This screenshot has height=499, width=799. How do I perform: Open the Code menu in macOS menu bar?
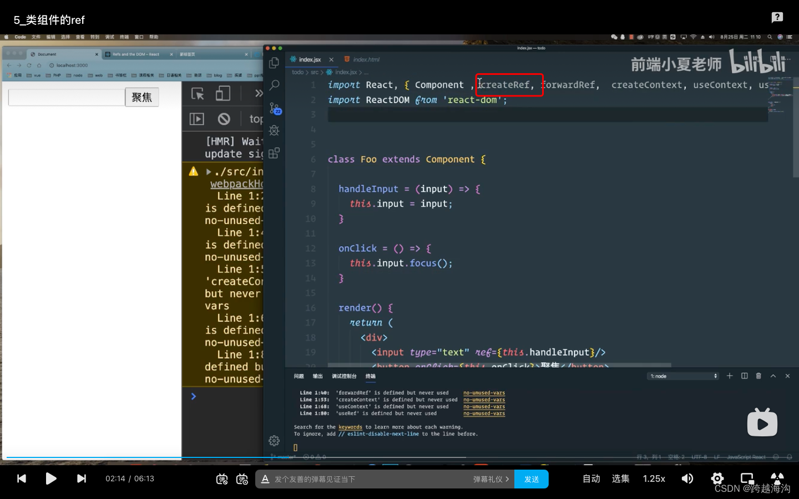tap(21, 37)
